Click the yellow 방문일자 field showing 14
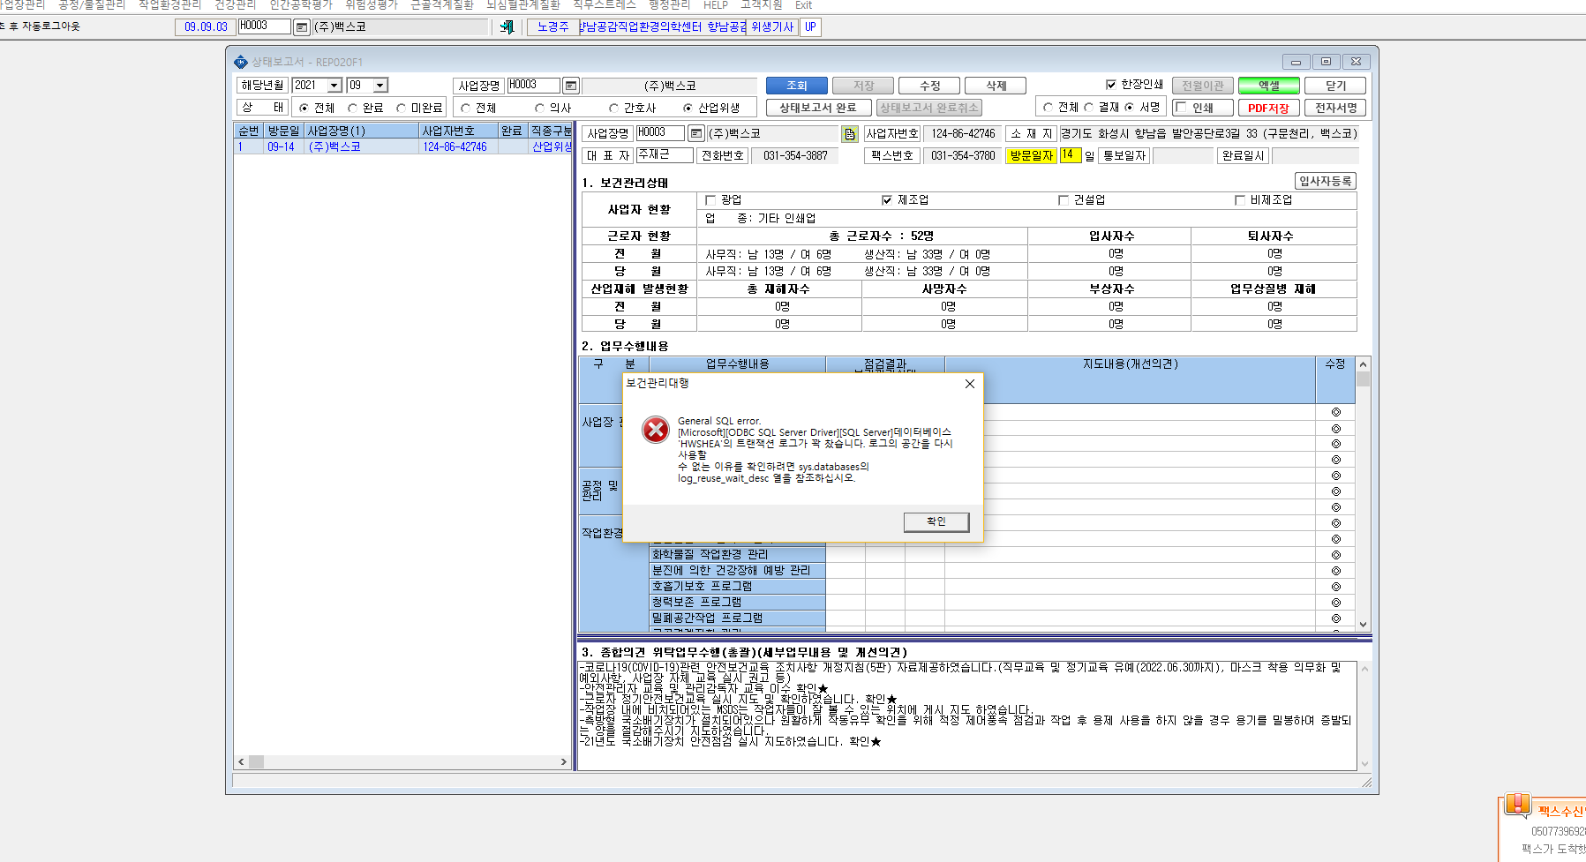 tap(1070, 154)
